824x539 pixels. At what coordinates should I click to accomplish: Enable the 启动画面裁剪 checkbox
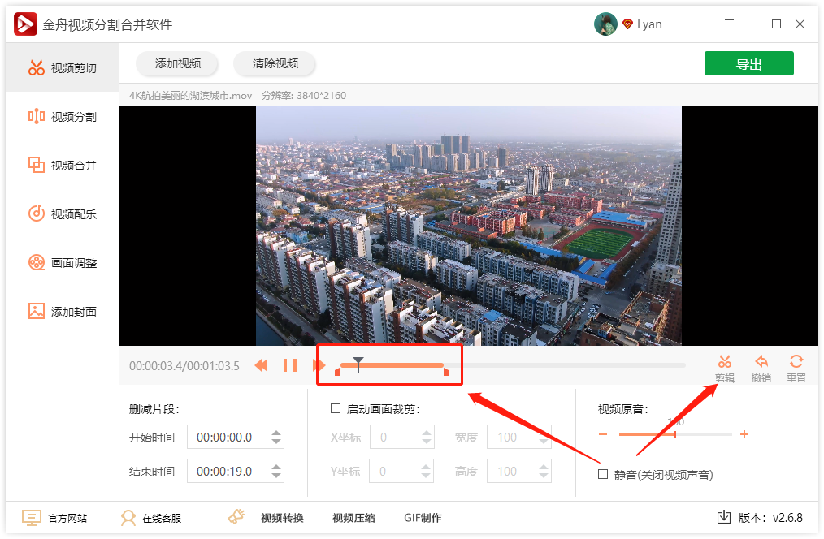[x=336, y=408]
